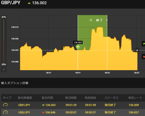Click the green up arrow beside the header price
The height and width of the screenshot is (116, 145).
29,3
